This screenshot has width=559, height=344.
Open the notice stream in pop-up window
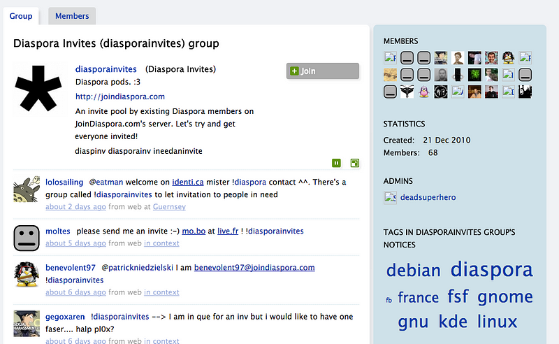355,163
